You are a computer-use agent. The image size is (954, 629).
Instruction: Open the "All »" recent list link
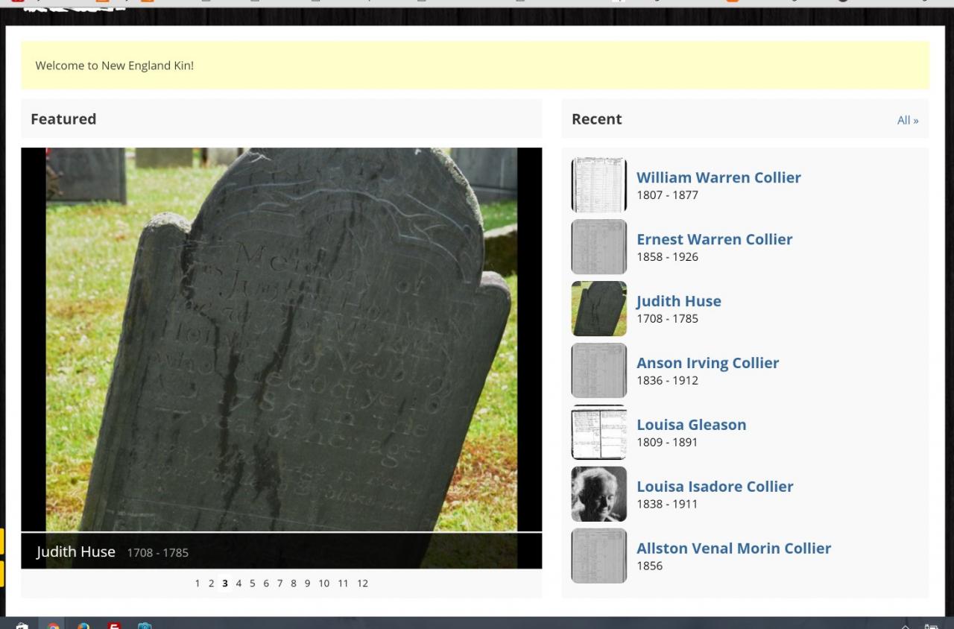point(907,120)
